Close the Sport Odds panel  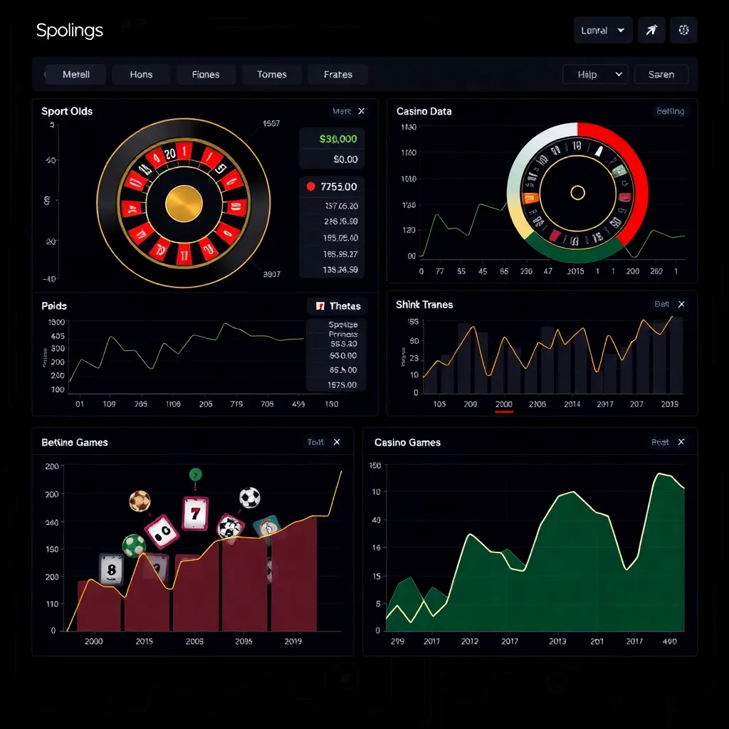(361, 111)
